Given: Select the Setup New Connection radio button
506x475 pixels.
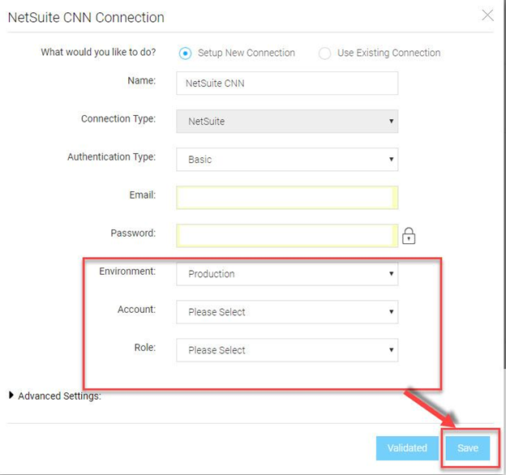Looking at the screenshot, I should click(x=185, y=53).
